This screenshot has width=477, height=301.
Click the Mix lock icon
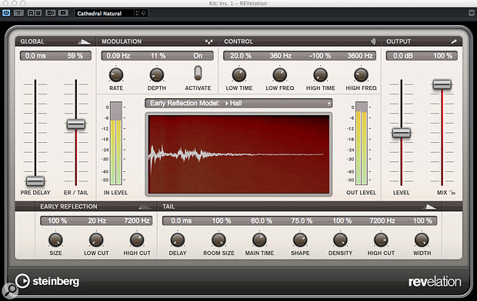coord(452,193)
